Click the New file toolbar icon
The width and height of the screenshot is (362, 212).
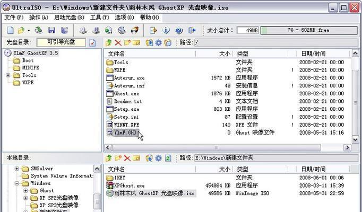click(10, 30)
